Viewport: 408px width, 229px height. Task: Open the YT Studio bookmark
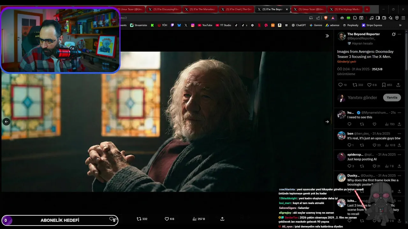223,25
